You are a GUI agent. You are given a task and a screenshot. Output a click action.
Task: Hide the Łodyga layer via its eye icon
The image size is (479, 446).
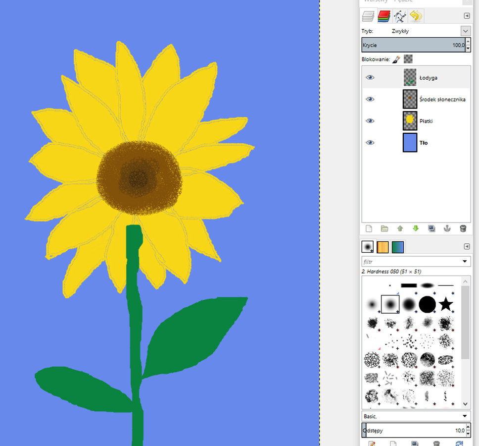pyautogui.click(x=370, y=77)
